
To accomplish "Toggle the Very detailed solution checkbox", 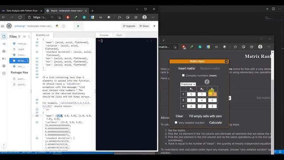I will click(x=176, y=123).
